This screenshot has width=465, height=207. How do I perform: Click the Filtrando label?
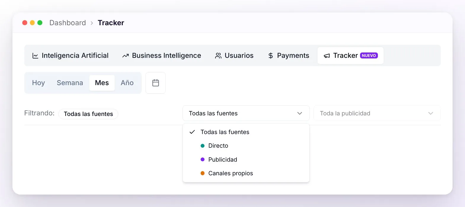coord(39,113)
